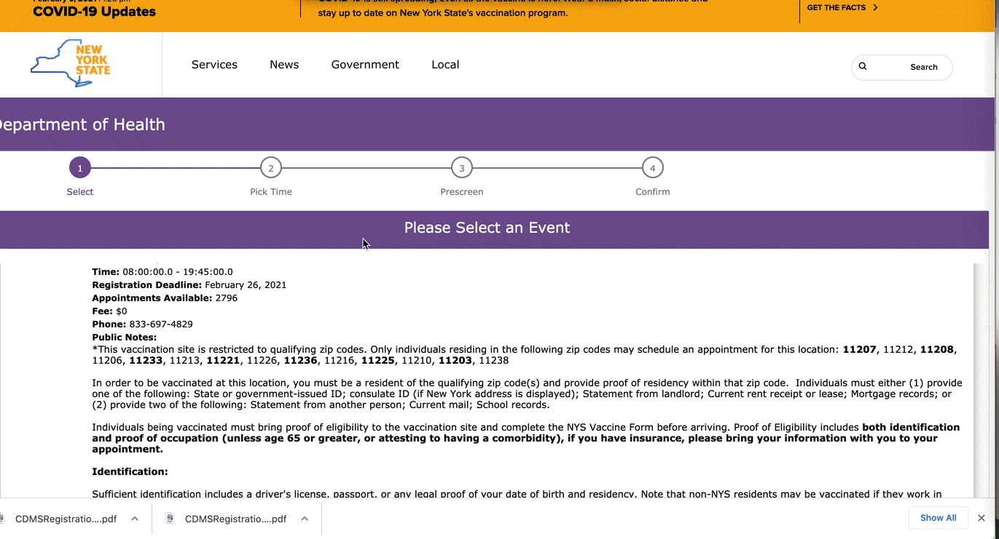The height and width of the screenshot is (539, 999).
Task: Click first PDF download file icon
Action: coord(2,519)
